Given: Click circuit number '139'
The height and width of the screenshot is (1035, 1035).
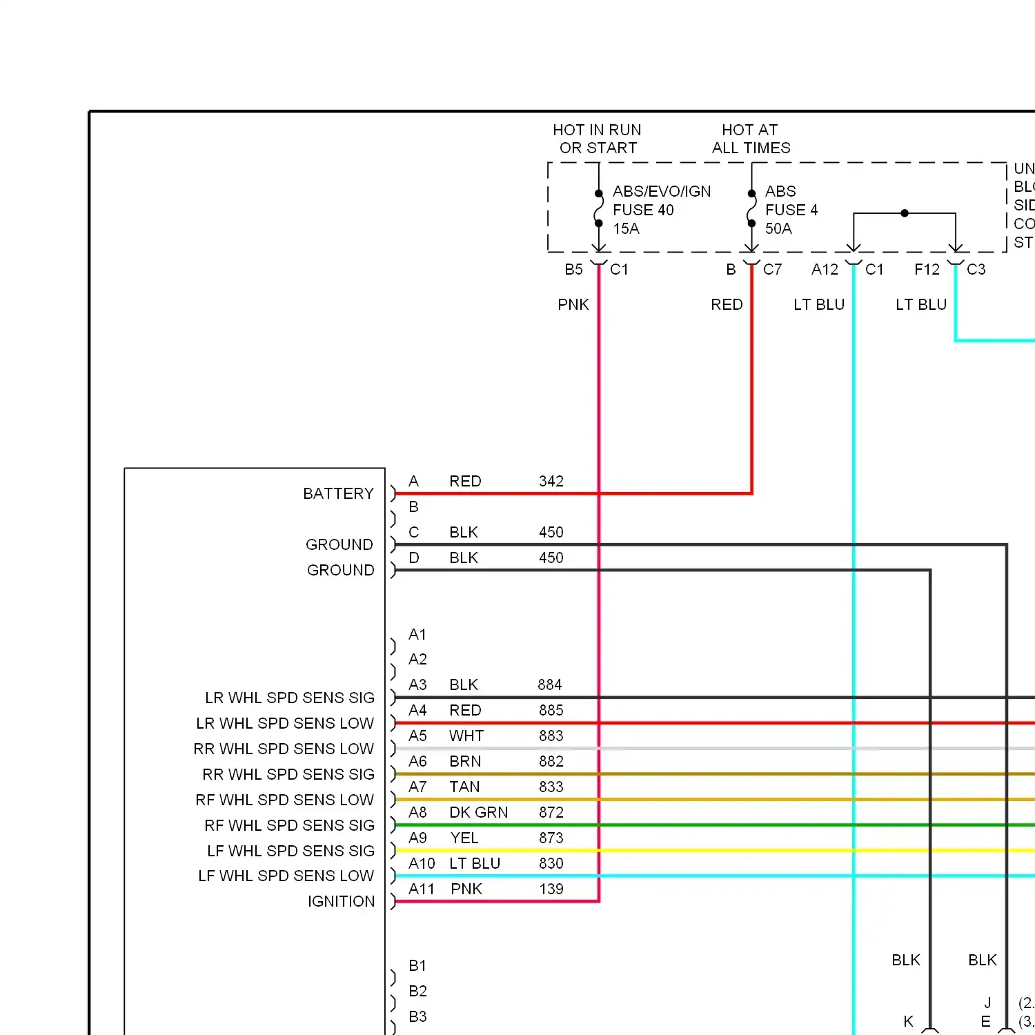Looking at the screenshot, I should [551, 889].
